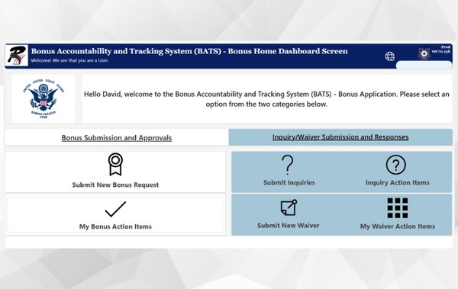This screenshot has width=458, height=289.
Task: Select Inquiry/Waiver Submission and Responses heading
Action: point(340,137)
